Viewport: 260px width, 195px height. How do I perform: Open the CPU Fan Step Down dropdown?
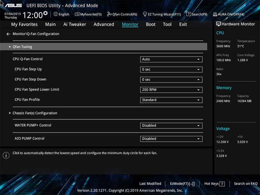point(171,79)
